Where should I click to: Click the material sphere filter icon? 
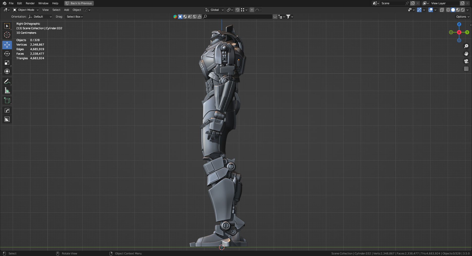(x=185, y=17)
